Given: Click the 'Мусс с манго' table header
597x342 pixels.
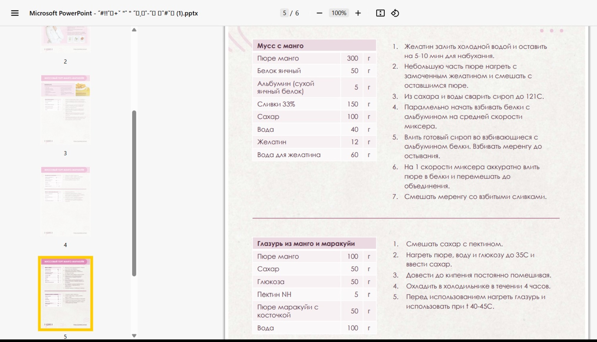Looking at the screenshot, I should (314, 46).
